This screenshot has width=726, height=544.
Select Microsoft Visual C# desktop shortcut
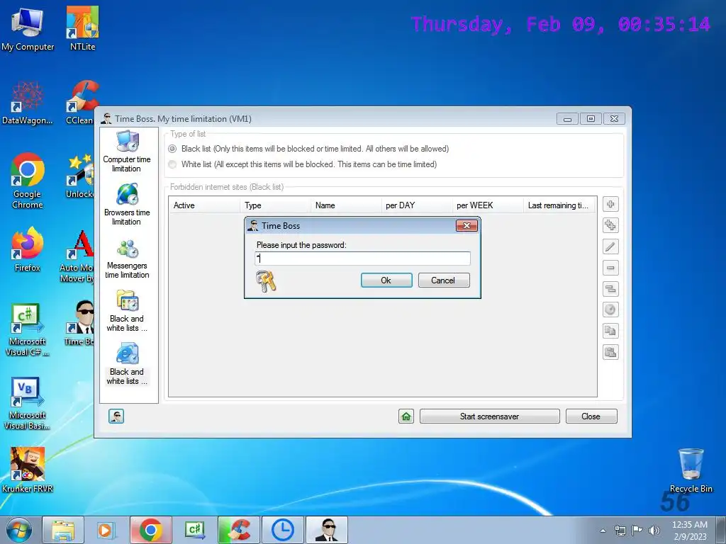(x=28, y=329)
